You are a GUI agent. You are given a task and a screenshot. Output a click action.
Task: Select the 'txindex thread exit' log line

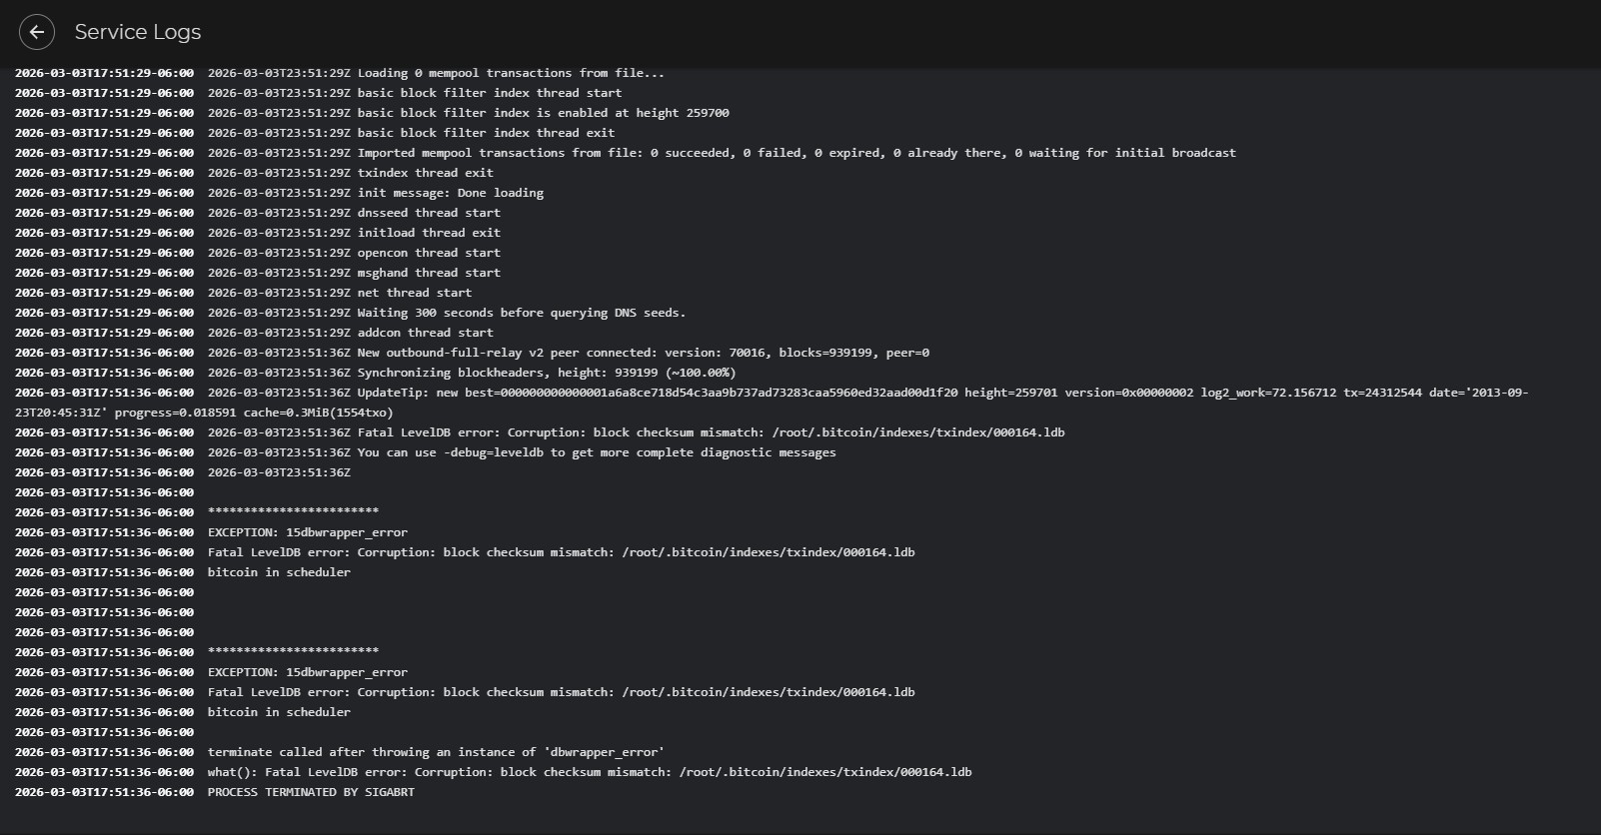coord(425,173)
